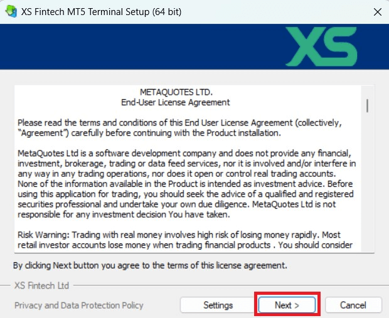Cancel the MT5 Terminal setup
389x318 pixels.
pos(353,305)
